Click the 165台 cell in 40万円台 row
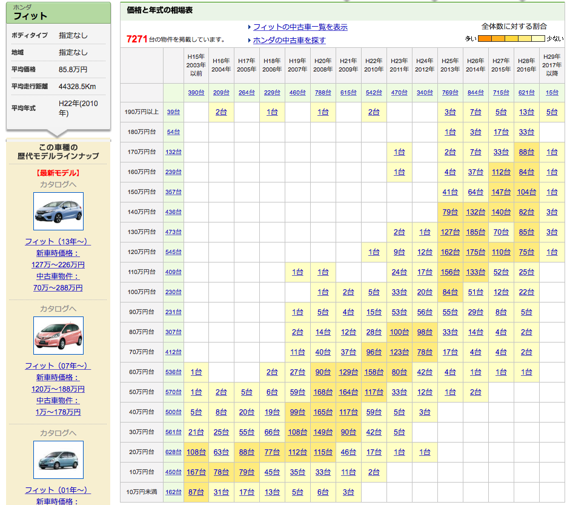Screen dimensions: 570x505 (x=323, y=412)
